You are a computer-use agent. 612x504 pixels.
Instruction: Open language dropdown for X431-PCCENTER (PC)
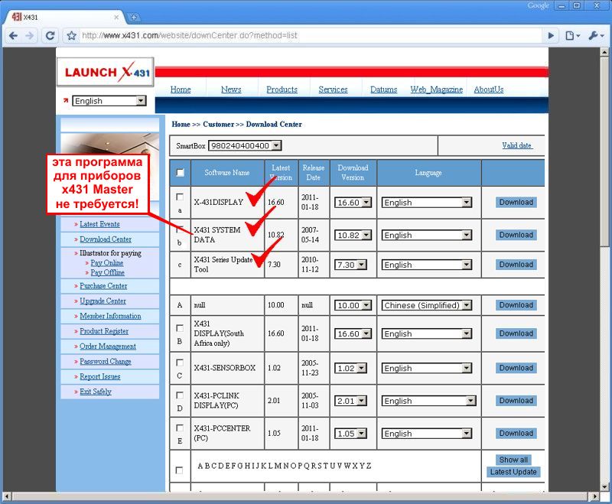pos(427,434)
